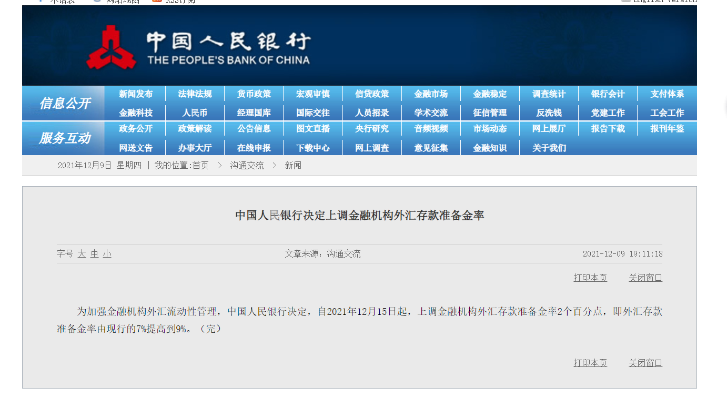Viewport: 727px width, 398px height.
Task: Open the 金融稳定 menu item
Action: click(490, 94)
